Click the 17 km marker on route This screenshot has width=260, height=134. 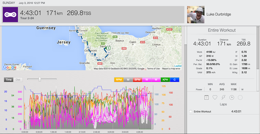[108, 53]
